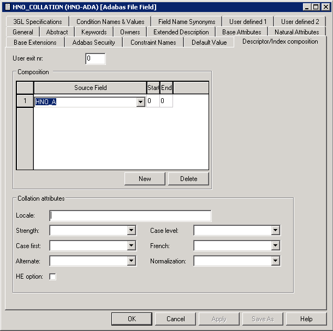Open the French dropdown list

click(x=276, y=246)
